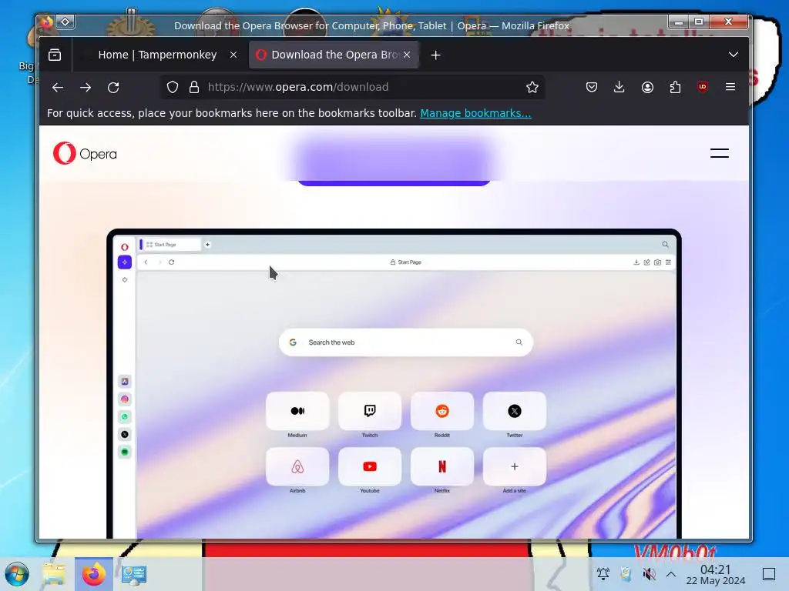
Task: Expand the list all tabs chevron
Action: [x=734, y=55]
